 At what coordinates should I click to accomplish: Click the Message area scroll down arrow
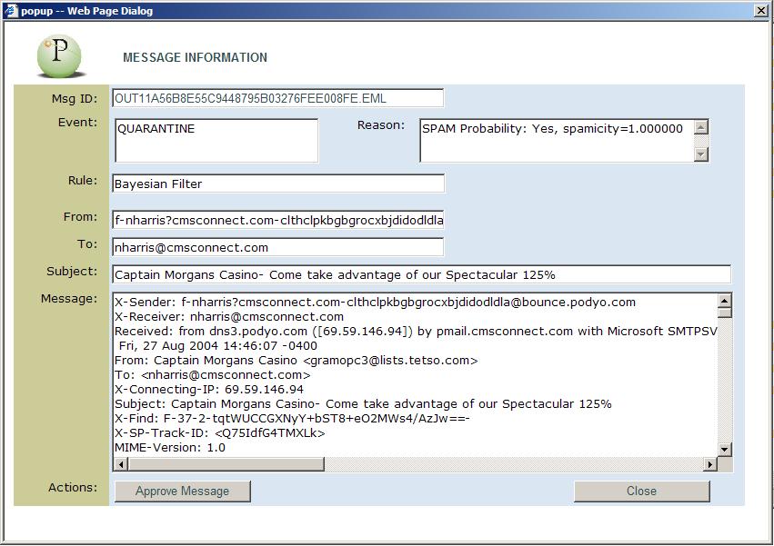tap(724, 449)
